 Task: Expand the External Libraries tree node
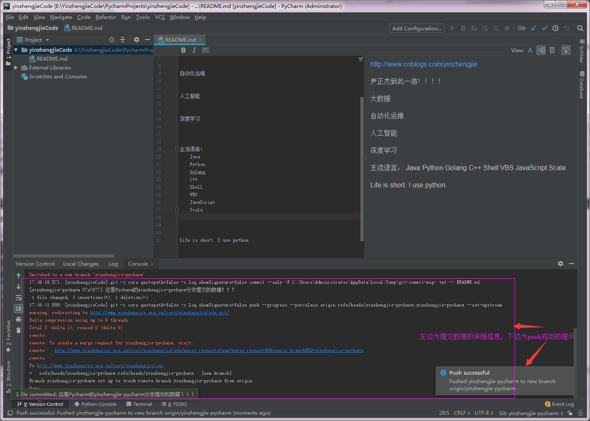[16, 68]
